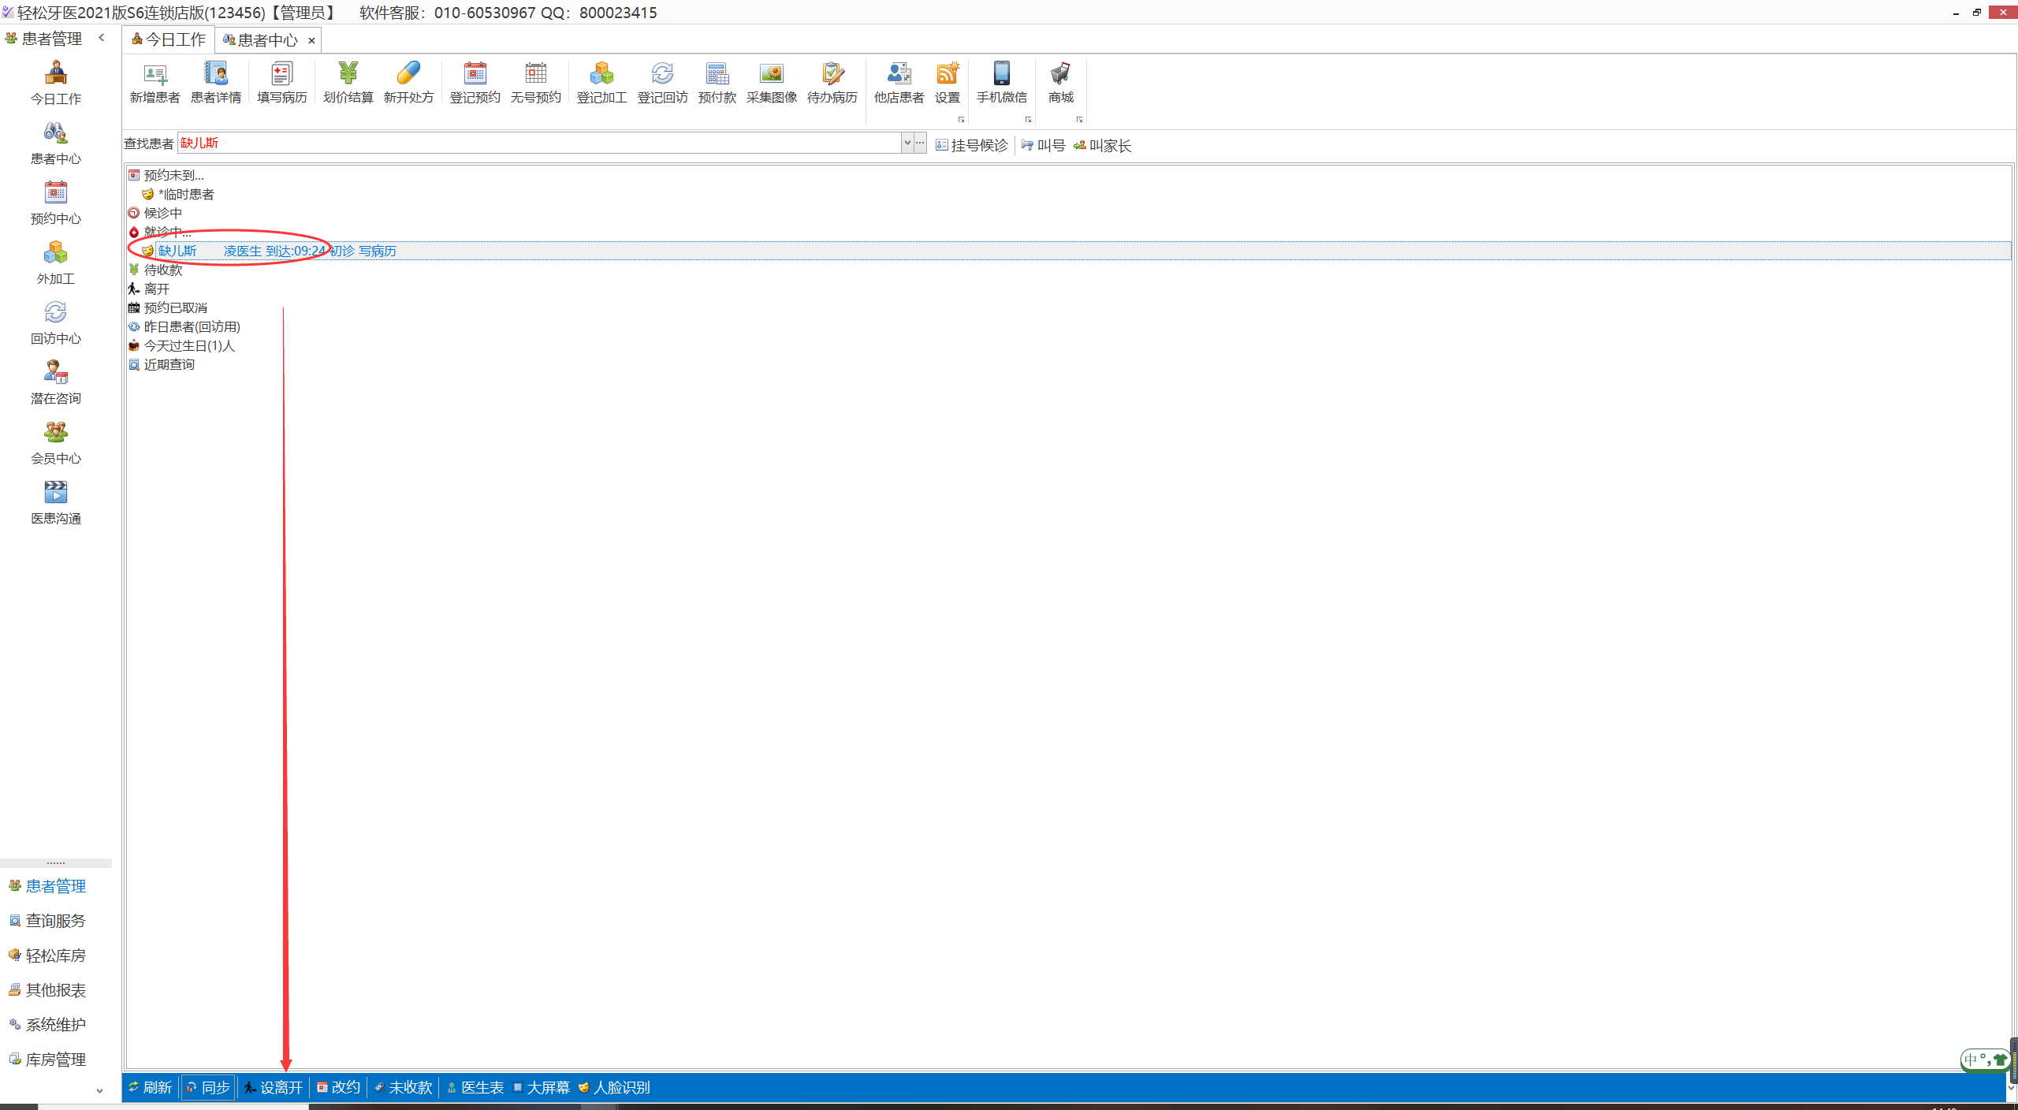
Task: Open 医患沟通 in sidebar
Action: [x=55, y=502]
